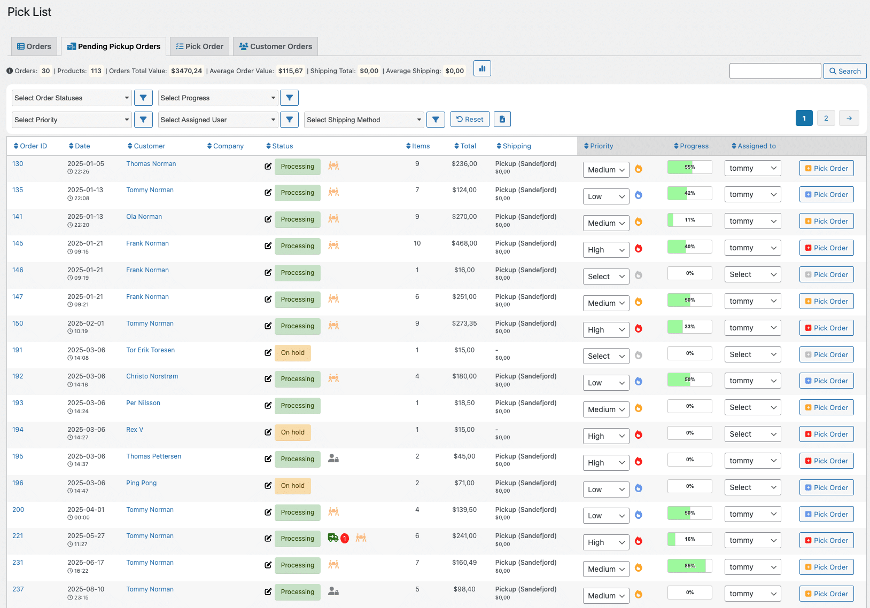The width and height of the screenshot is (870, 608).
Task: Switch to the Customer Orders tab
Action: (275, 46)
